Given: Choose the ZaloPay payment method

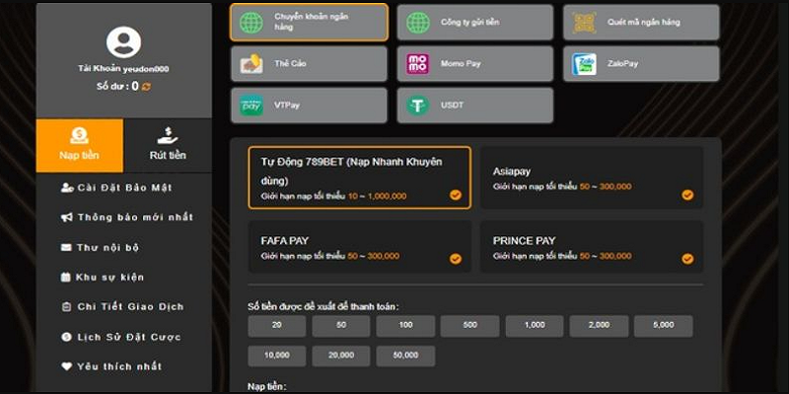Looking at the screenshot, I should click(642, 64).
